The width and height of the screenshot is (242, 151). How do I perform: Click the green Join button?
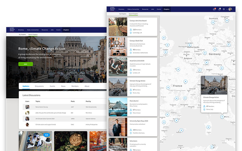click(x=26, y=64)
